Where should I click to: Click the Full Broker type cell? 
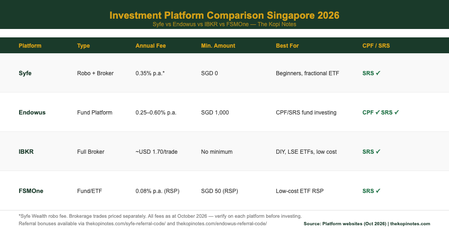tap(91, 152)
